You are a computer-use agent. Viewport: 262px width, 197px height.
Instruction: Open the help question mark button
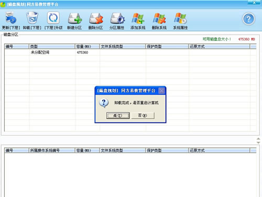[x=248, y=19]
